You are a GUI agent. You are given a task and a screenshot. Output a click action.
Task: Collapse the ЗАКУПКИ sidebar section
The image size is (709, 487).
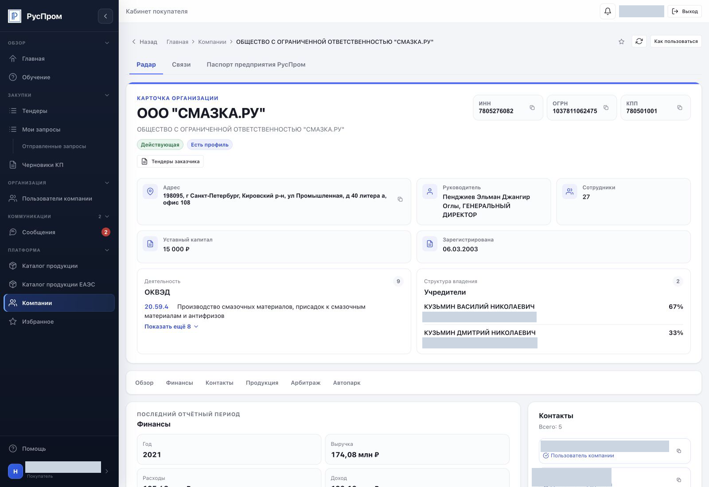pyautogui.click(x=107, y=95)
